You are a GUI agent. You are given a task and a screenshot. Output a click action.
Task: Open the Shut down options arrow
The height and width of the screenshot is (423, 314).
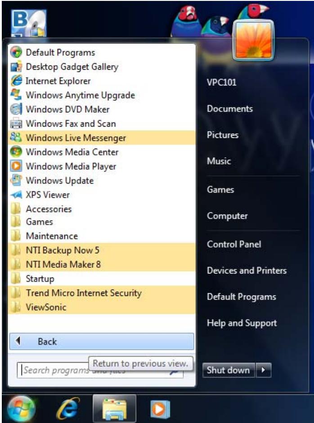[x=264, y=370]
